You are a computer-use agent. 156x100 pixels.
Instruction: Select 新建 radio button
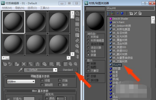tap(88, 55)
